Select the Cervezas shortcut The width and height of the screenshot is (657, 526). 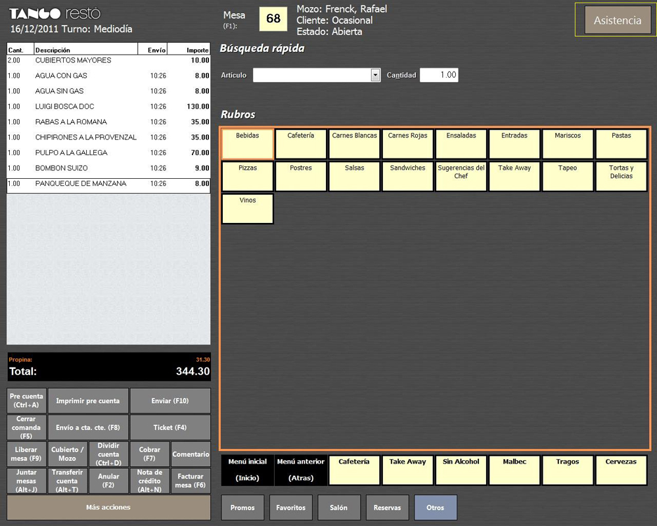(622, 470)
